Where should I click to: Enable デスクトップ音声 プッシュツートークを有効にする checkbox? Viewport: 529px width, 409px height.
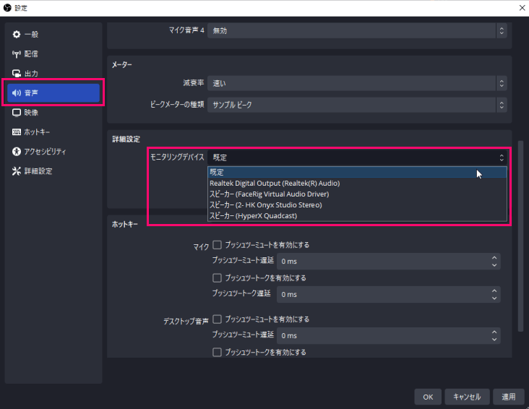coord(217,352)
